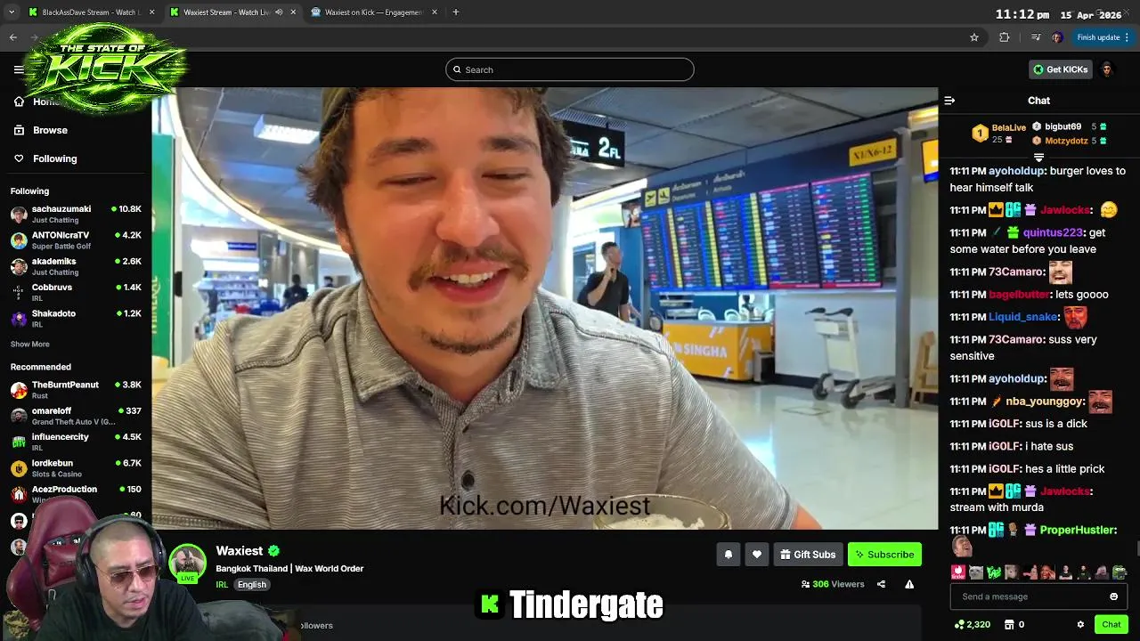Image resolution: width=1140 pixels, height=641 pixels.
Task: Open Motzydotz leaderboard entry
Action: tap(1069, 141)
